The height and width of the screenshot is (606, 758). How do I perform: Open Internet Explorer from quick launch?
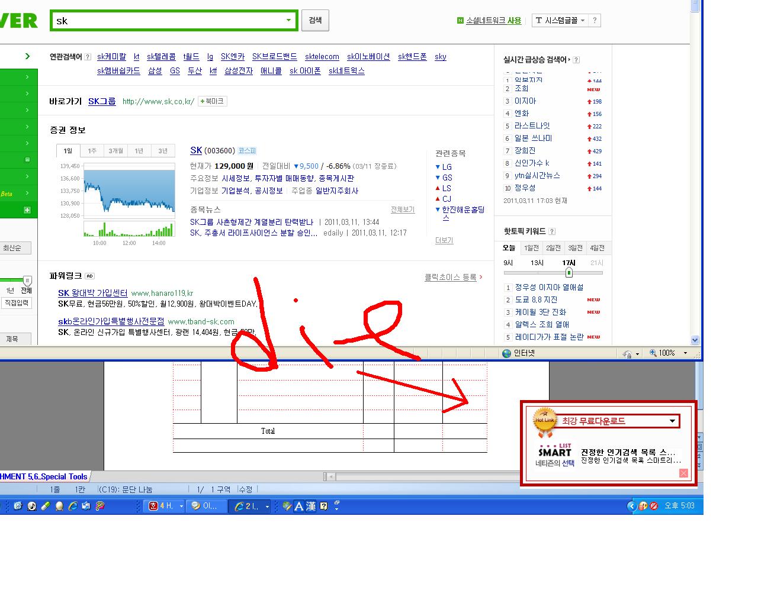coord(73,506)
